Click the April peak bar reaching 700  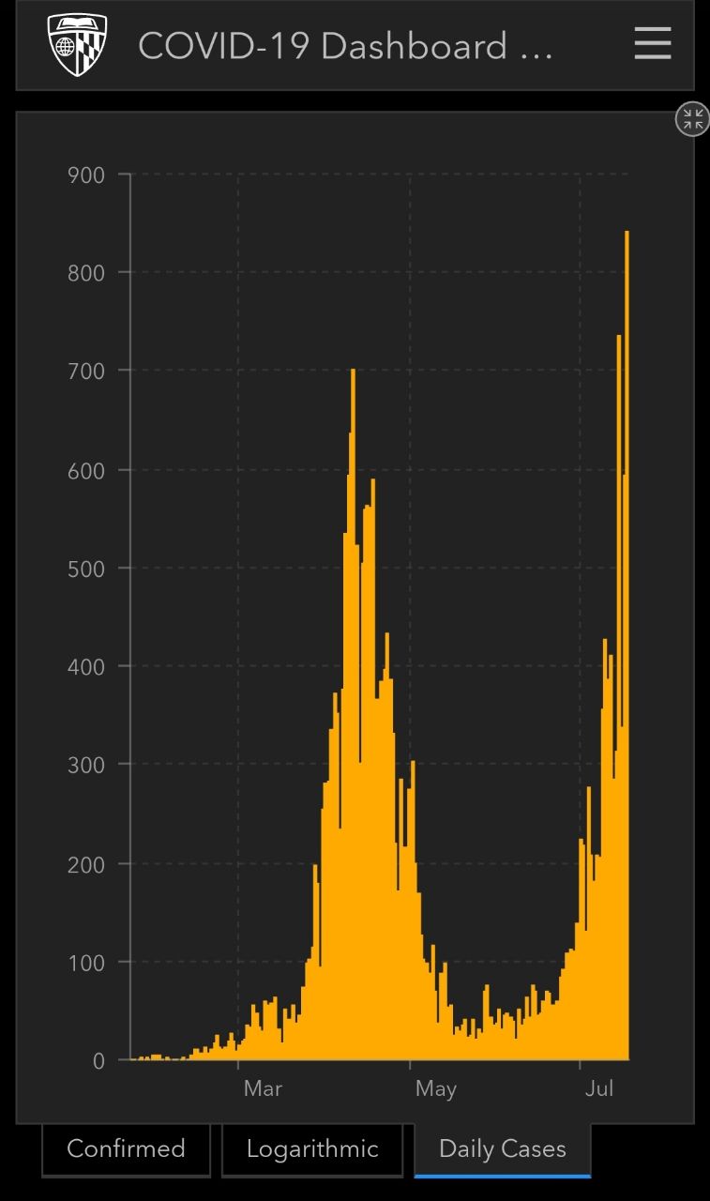(353, 715)
